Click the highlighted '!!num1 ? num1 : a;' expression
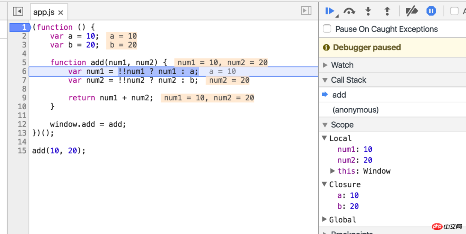This screenshot has height=234, width=466. pos(158,71)
